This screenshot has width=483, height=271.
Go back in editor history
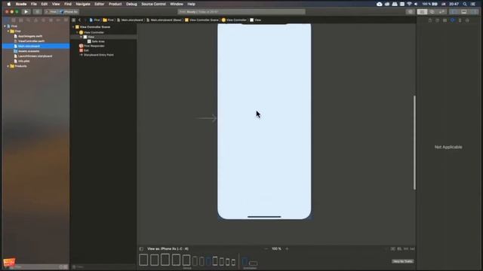[79, 20]
